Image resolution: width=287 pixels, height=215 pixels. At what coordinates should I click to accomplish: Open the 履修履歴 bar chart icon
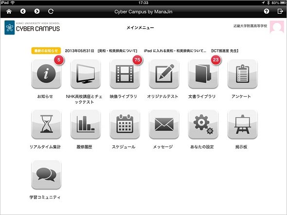coord(86,124)
